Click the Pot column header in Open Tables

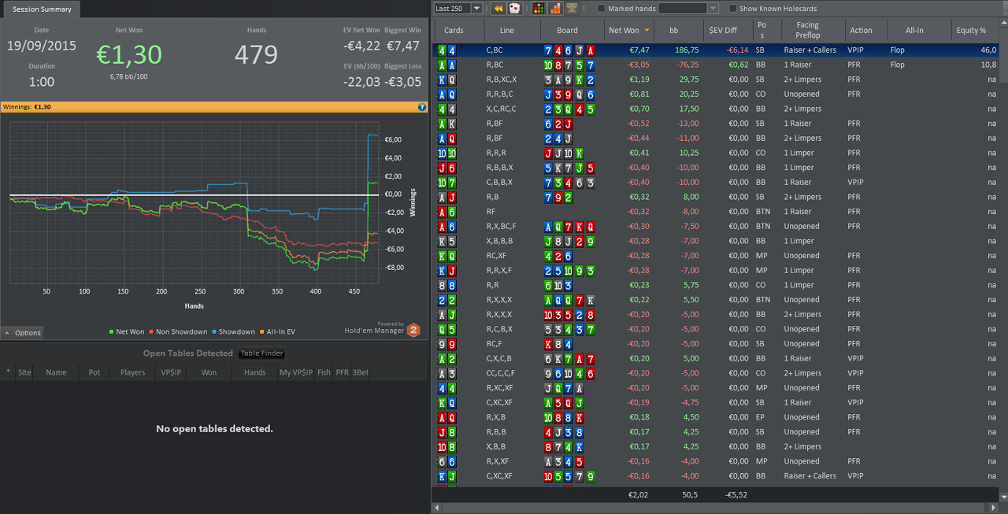[94, 372]
